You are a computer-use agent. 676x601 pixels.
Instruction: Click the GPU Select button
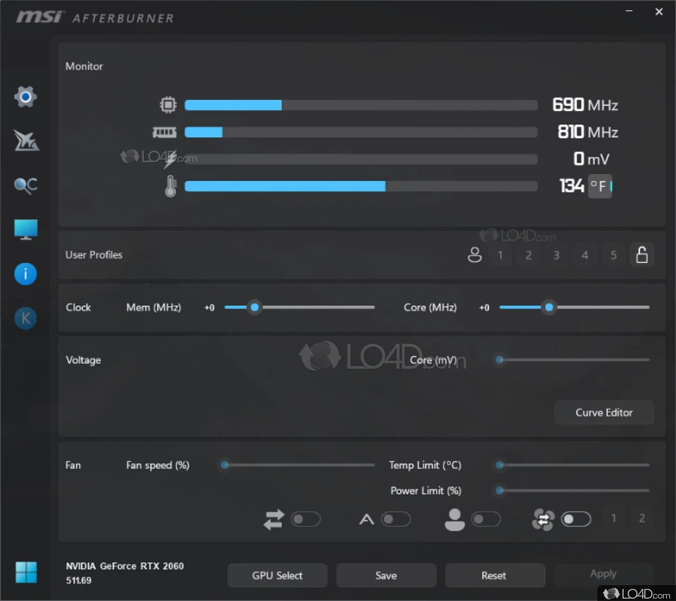pos(277,576)
